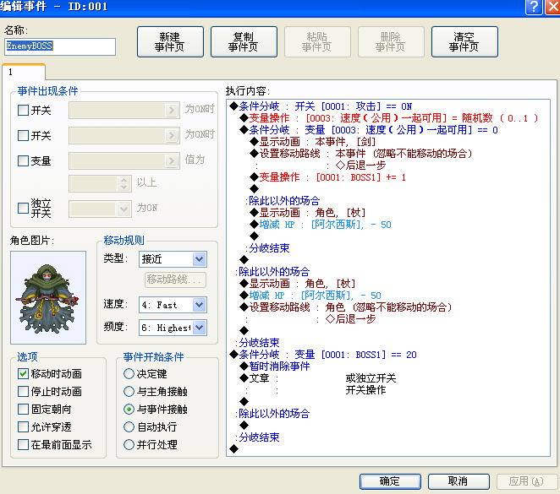Select command 设置移动路线 本事件
560x494 pixels.
360,153
